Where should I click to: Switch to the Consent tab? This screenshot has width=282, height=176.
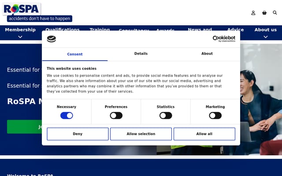[x=75, y=54]
